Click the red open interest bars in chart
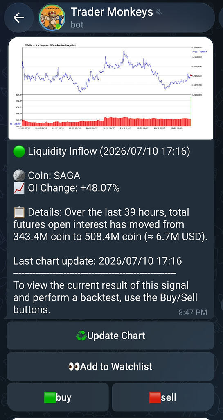The width and height of the screenshot is (223, 420). [106, 121]
